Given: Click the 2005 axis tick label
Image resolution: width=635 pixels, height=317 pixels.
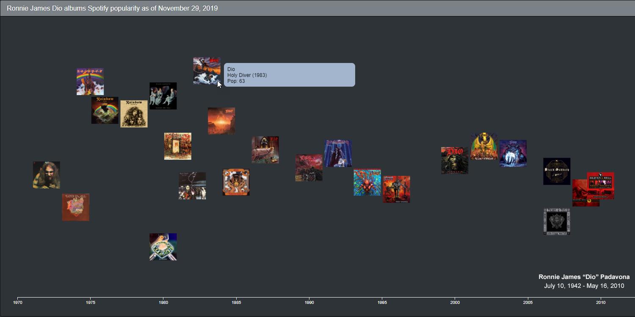Looking at the screenshot, I should [x=528, y=302].
